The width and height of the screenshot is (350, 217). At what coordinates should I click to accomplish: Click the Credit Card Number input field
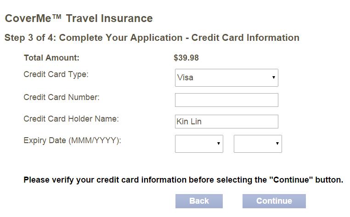pyautogui.click(x=226, y=100)
